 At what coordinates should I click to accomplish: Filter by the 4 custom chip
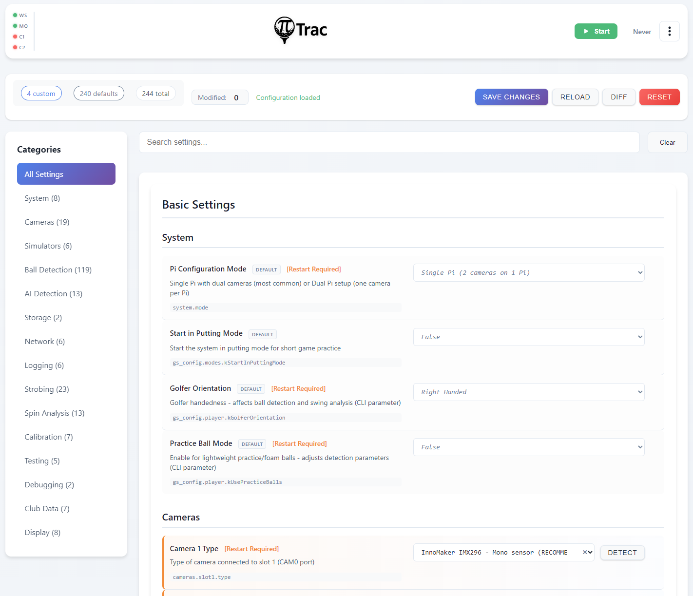[41, 94]
